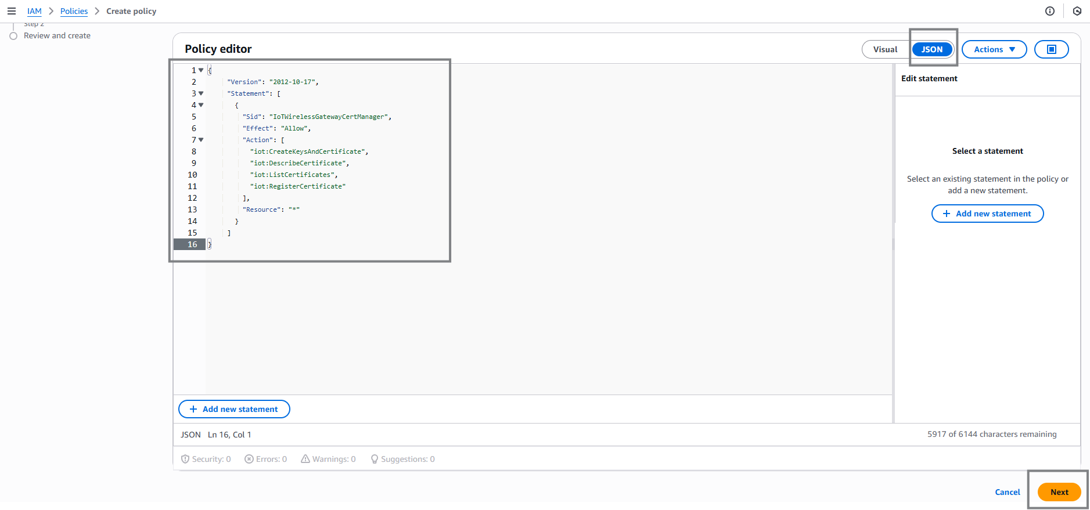Click the Version 2012-10-17 line
The image size is (1090, 510).
(x=273, y=82)
